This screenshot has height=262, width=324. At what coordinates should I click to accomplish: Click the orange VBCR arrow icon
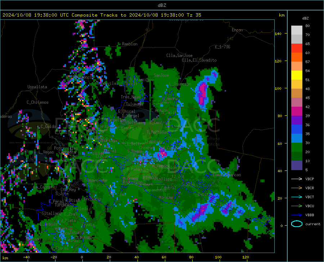[297, 188]
